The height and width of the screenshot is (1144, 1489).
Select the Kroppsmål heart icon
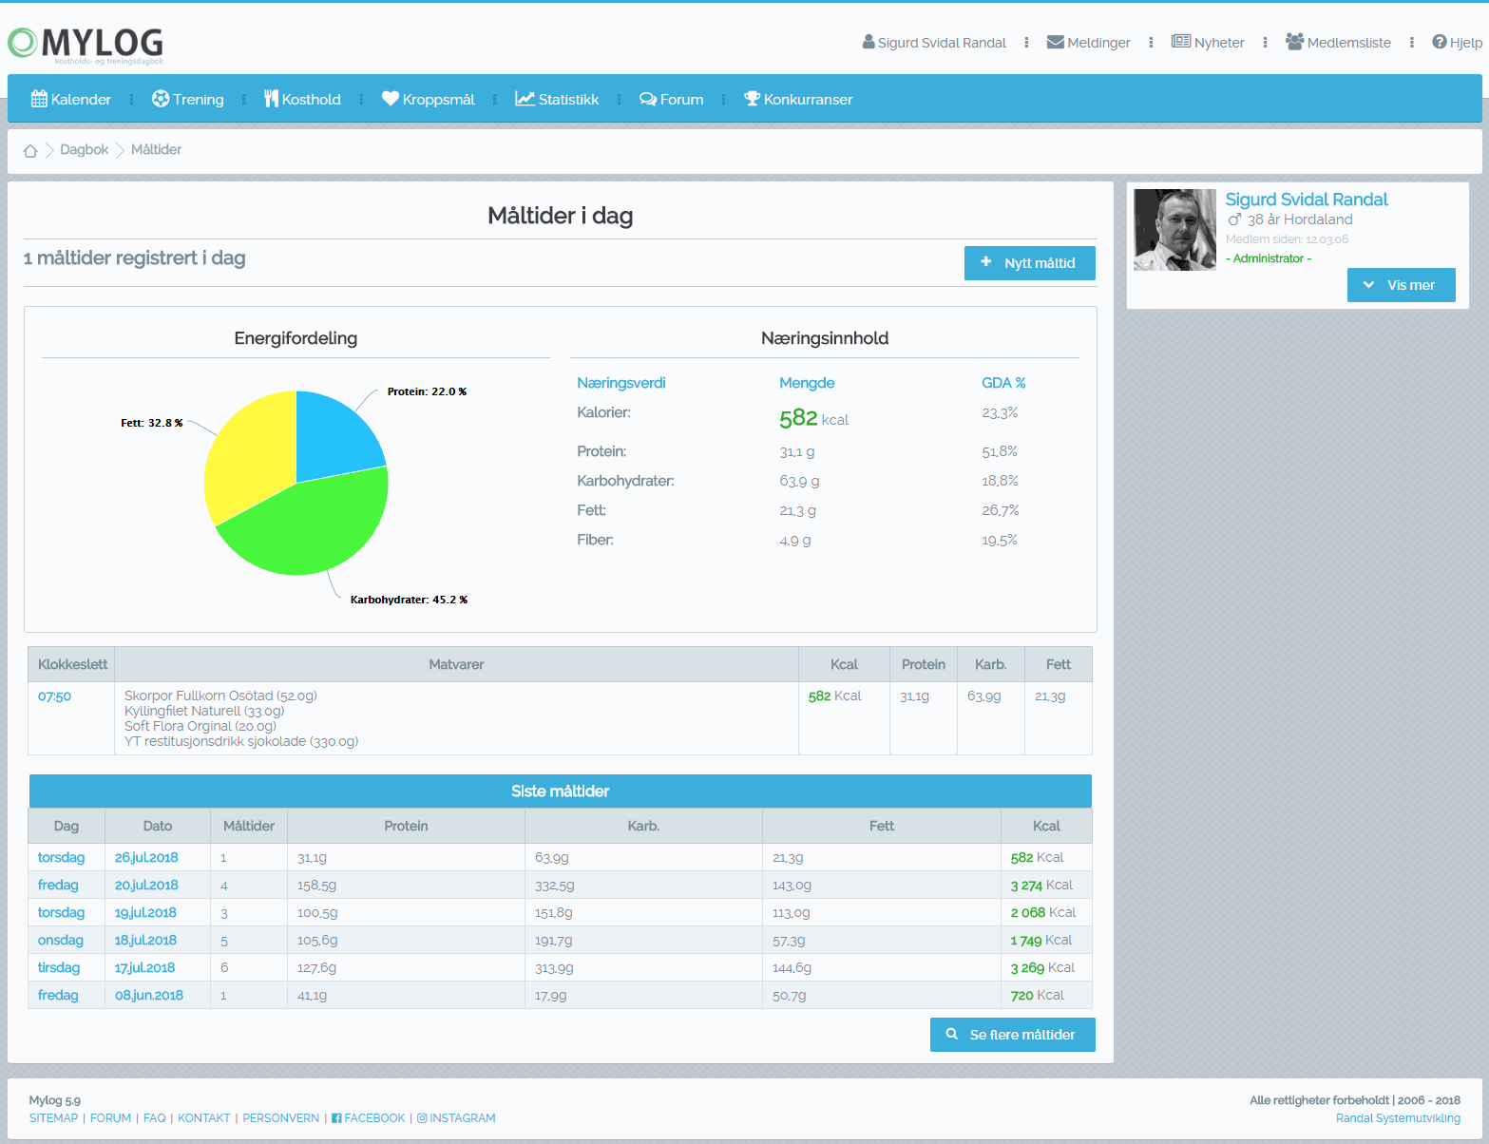pyautogui.click(x=390, y=99)
